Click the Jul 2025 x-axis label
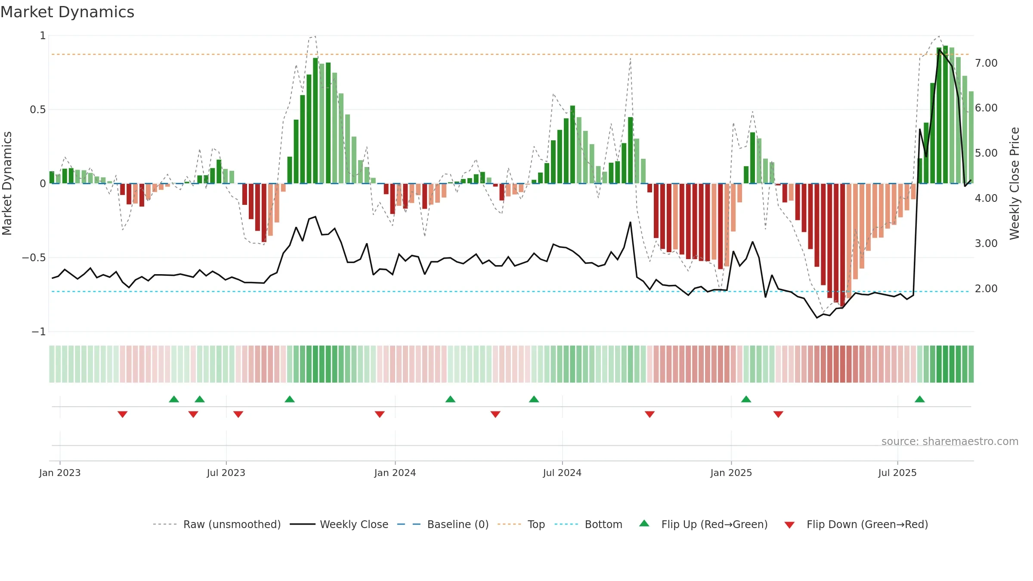The width and height of the screenshot is (1033, 581). [x=897, y=473]
